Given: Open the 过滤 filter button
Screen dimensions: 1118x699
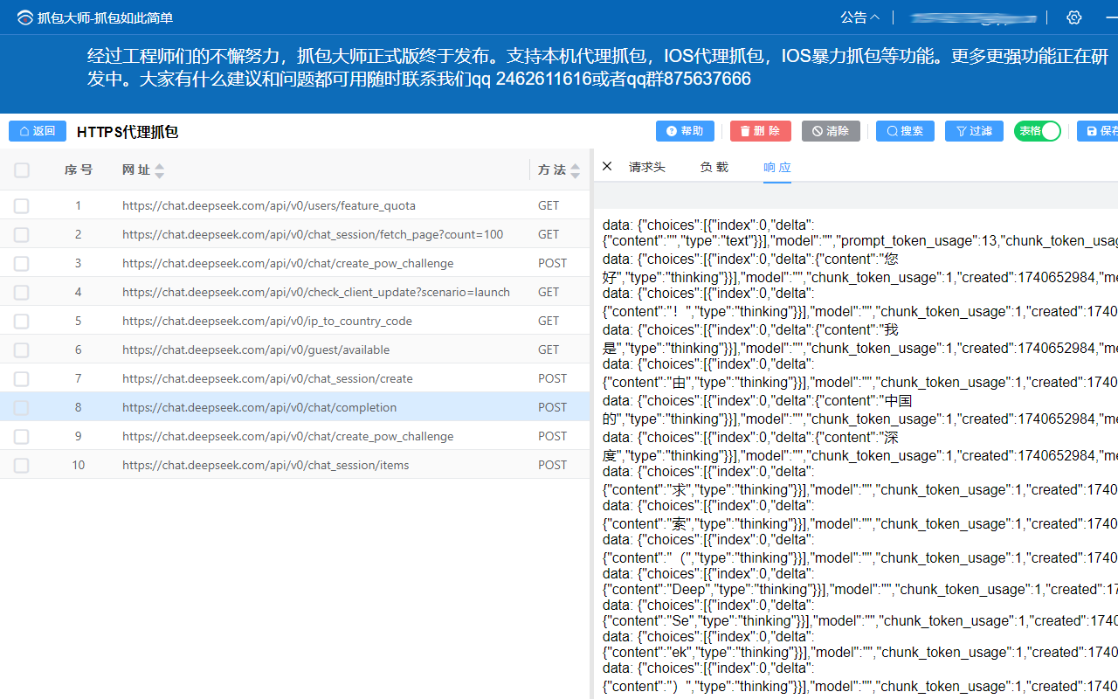Looking at the screenshot, I should (x=974, y=131).
